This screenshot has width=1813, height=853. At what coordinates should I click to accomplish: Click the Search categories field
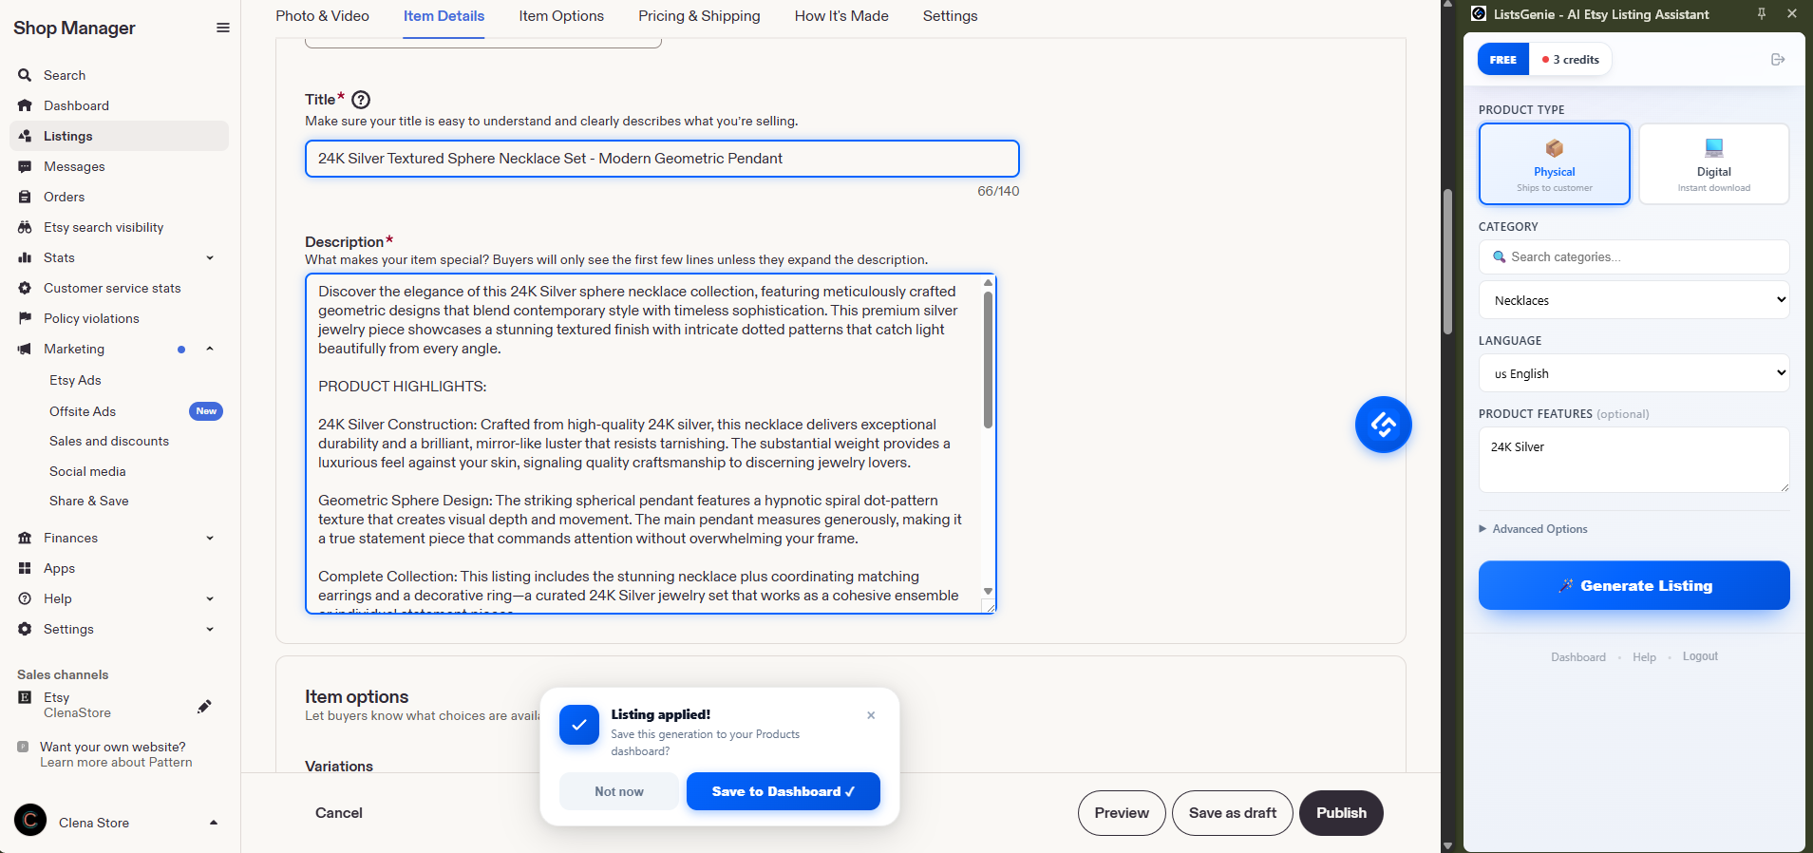click(1634, 256)
